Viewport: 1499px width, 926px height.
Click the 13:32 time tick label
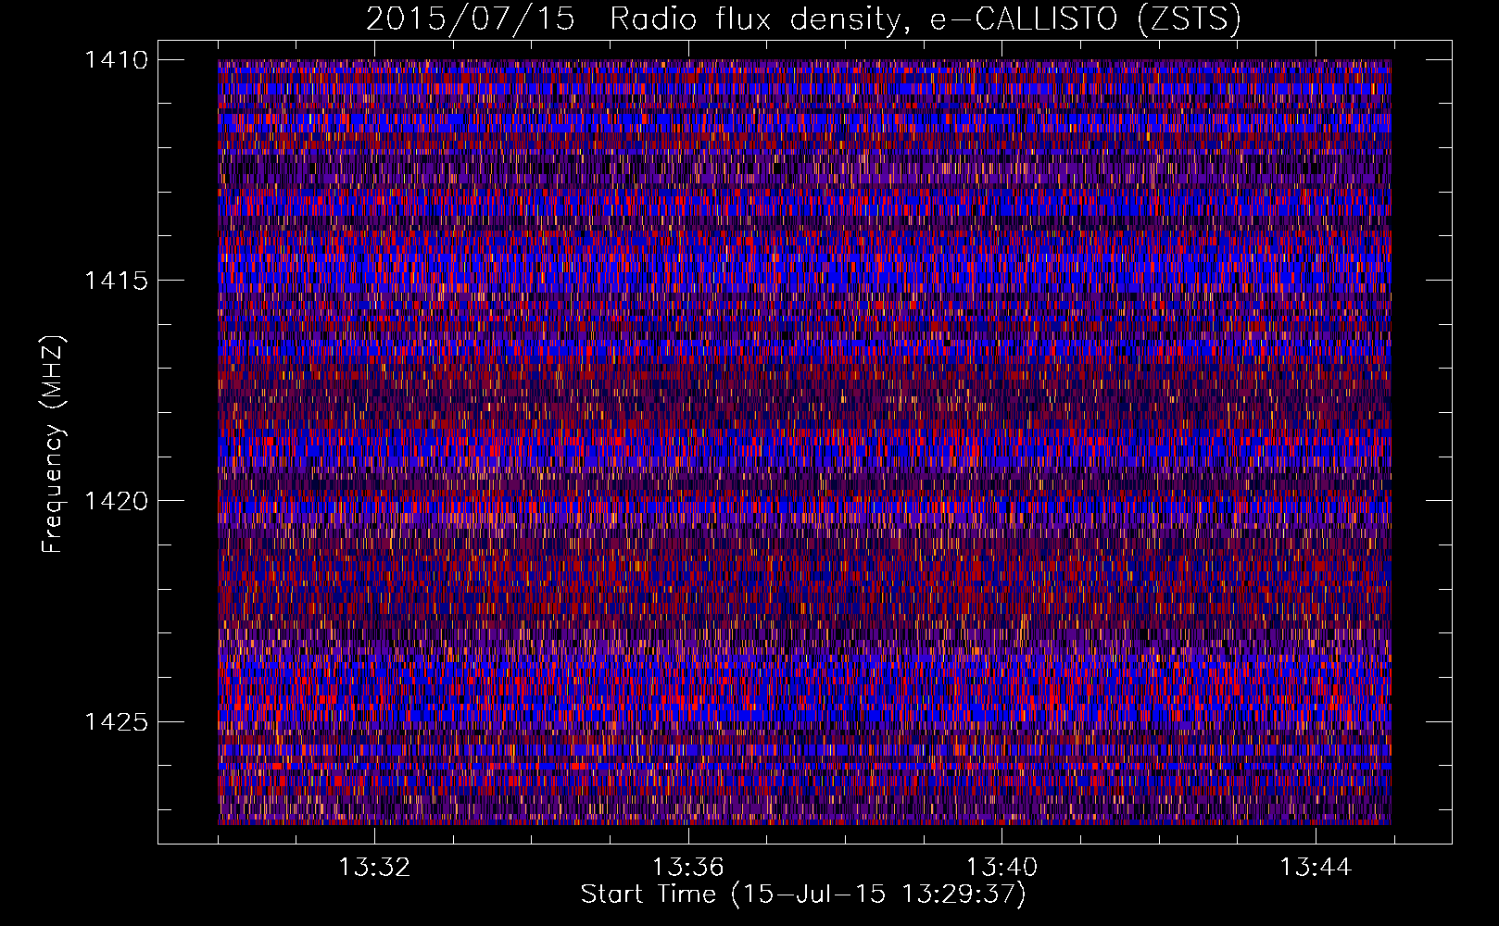point(374,868)
